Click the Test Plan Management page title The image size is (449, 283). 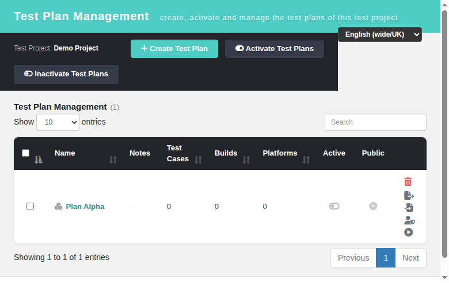pyautogui.click(x=82, y=16)
